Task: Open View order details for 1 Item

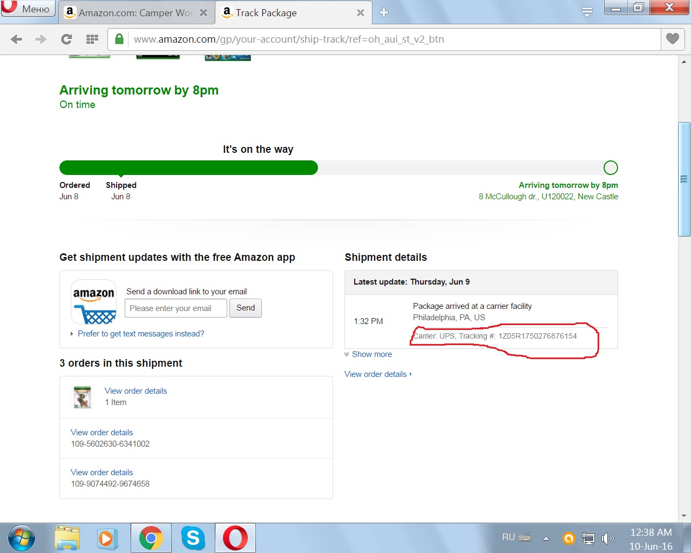Action: click(x=136, y=391)
